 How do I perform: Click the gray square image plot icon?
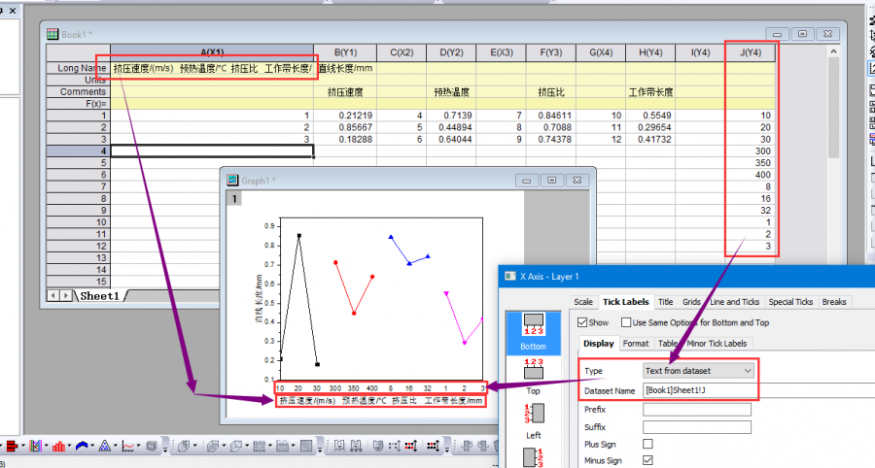tap(306, 446)
